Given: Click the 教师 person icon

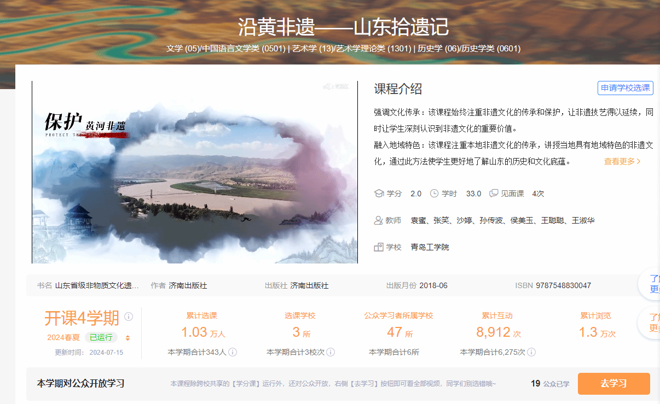Looking at the screenshot, I should [378, 221].
